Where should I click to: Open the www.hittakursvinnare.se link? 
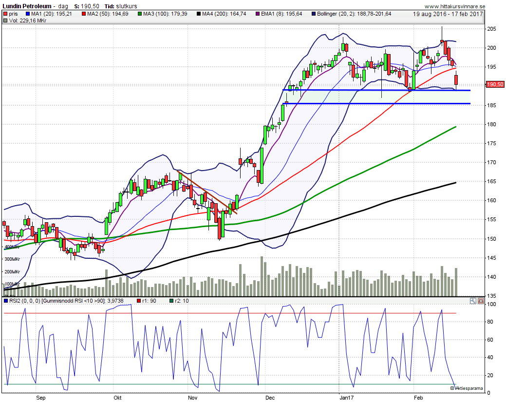point(454,6)
